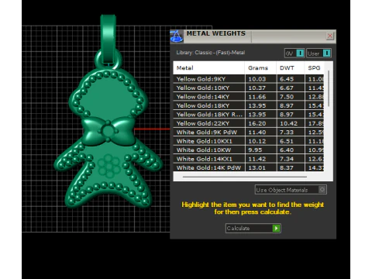Toggle Use Object Materials option
This screenshot has width=372, height=279.
click(291, 190)
